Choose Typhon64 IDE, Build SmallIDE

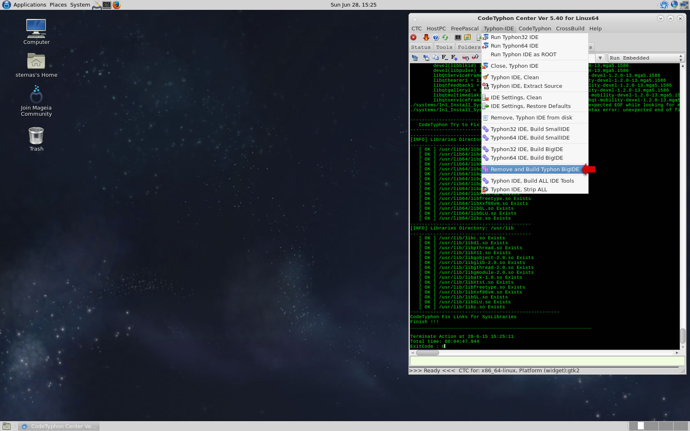click(535, 138)
